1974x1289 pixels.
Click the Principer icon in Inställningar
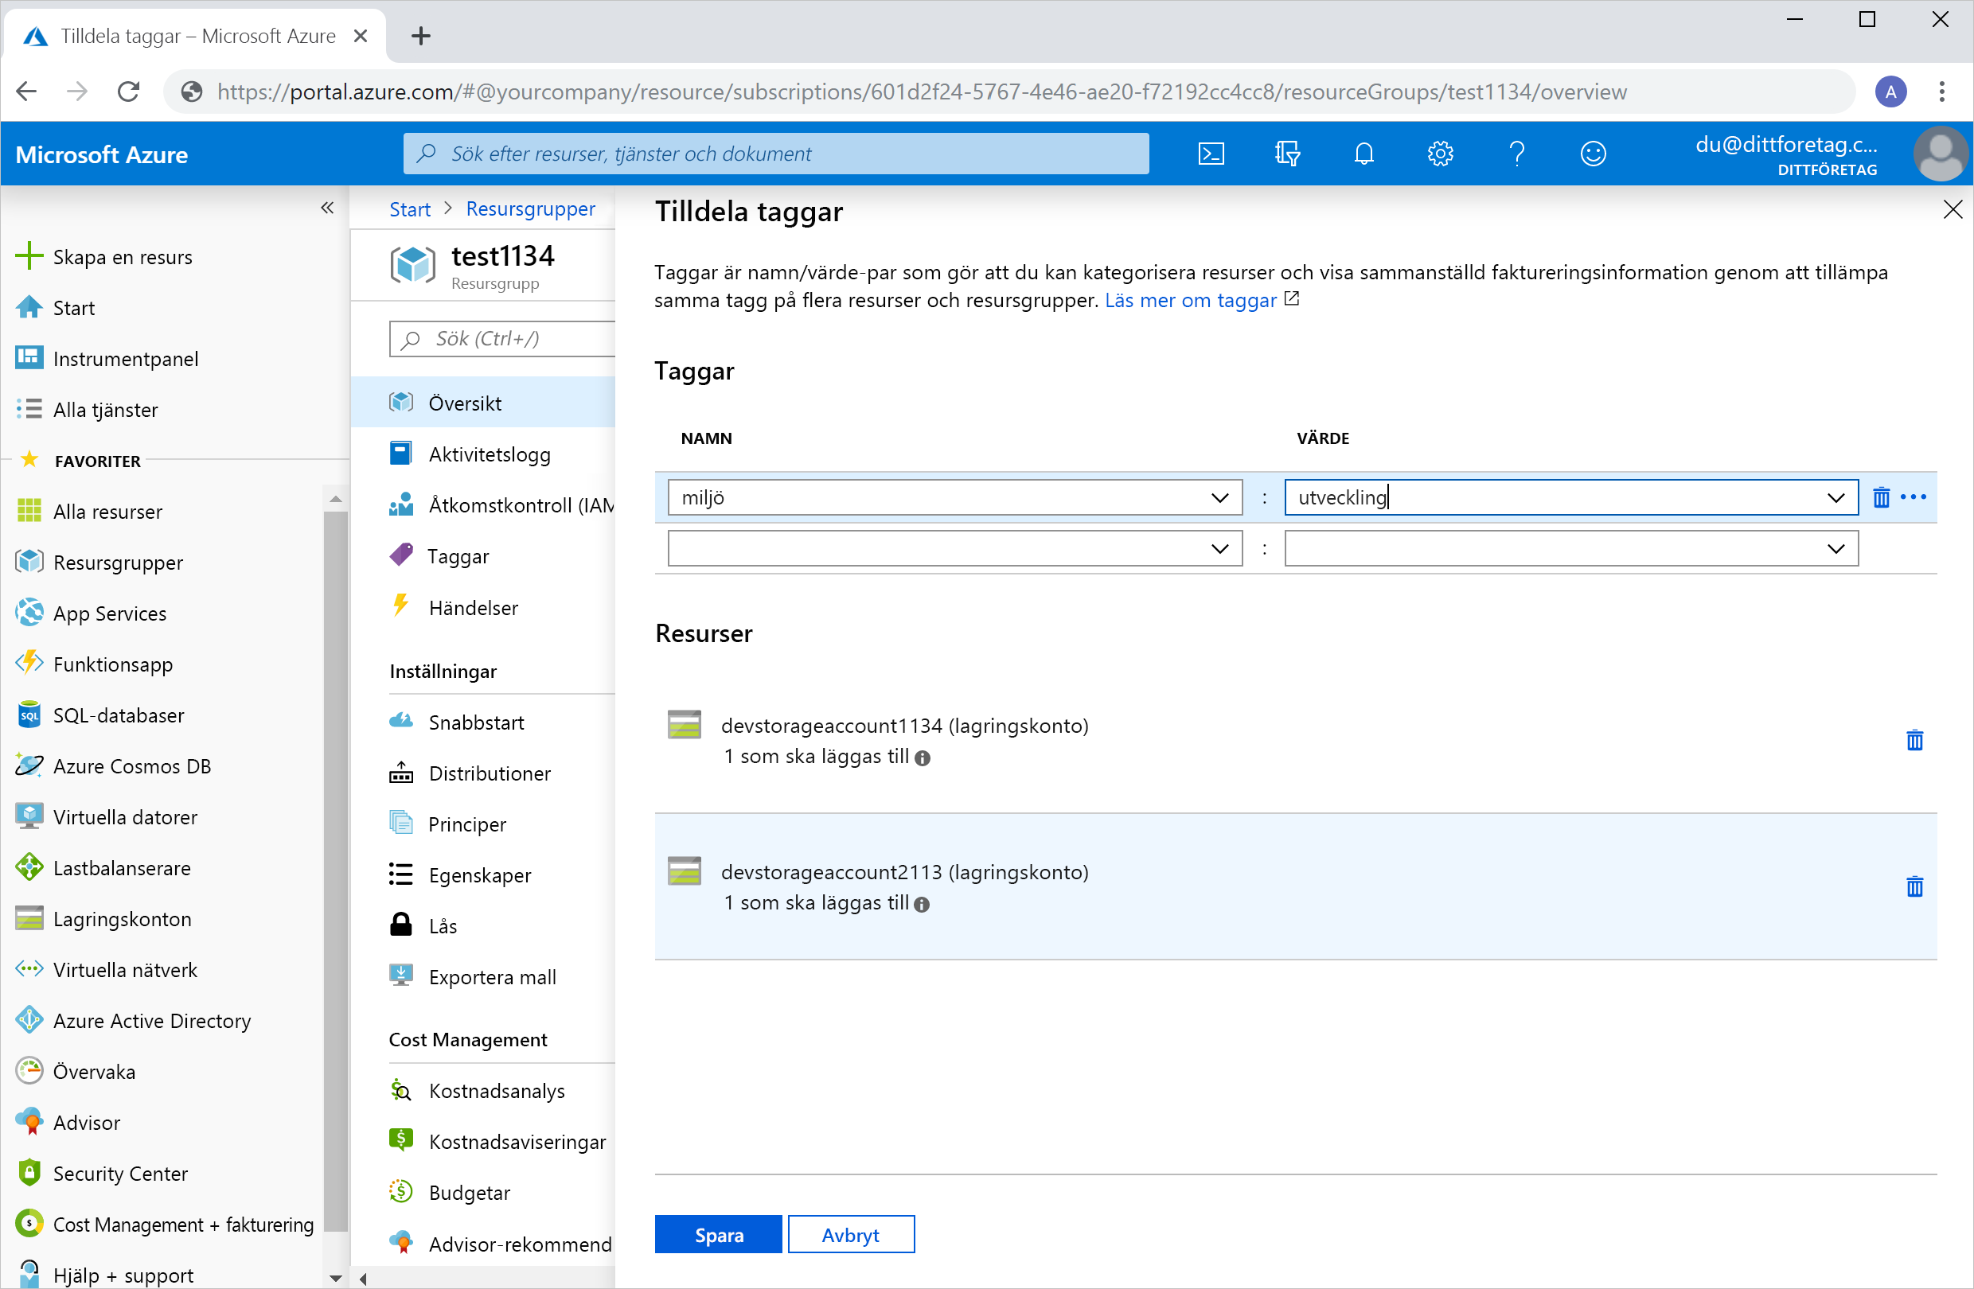pyautogui.click(x=401, y=823)
